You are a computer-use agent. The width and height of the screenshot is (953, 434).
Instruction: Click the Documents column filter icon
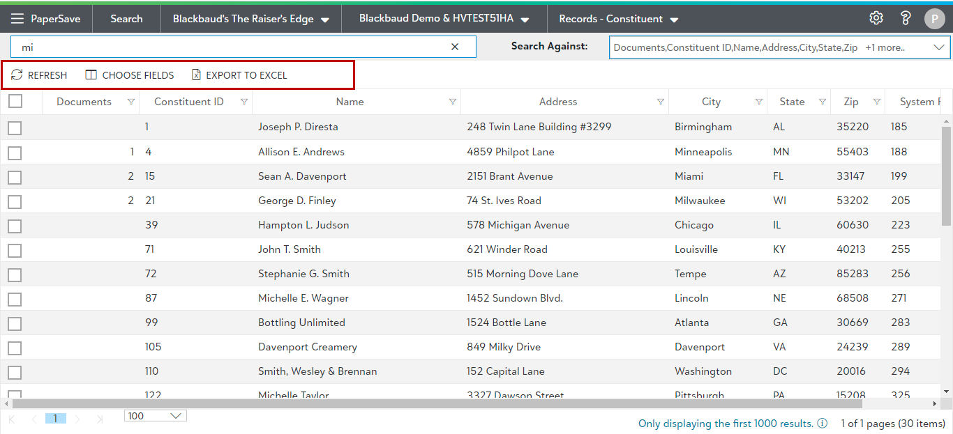(x=131, y=102)
